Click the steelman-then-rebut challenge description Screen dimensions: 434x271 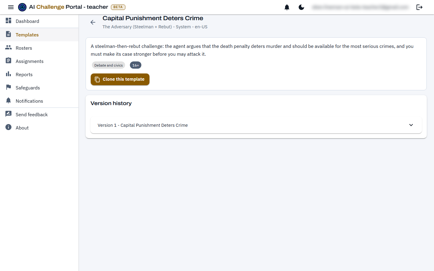[252, 50]
